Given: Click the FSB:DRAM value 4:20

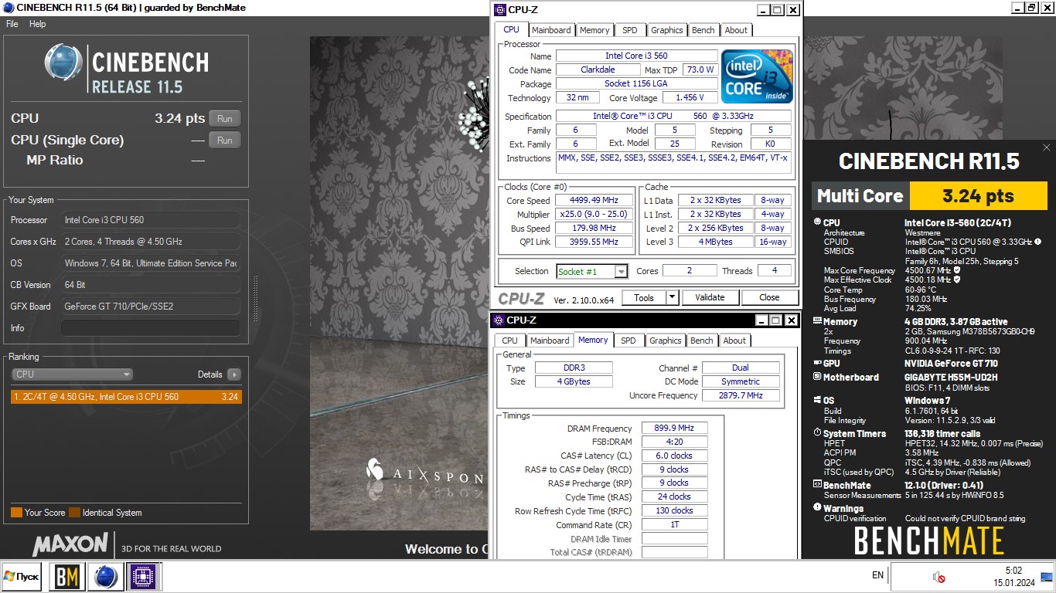Looking at the screenshot, I should click(x=675, y=442).
